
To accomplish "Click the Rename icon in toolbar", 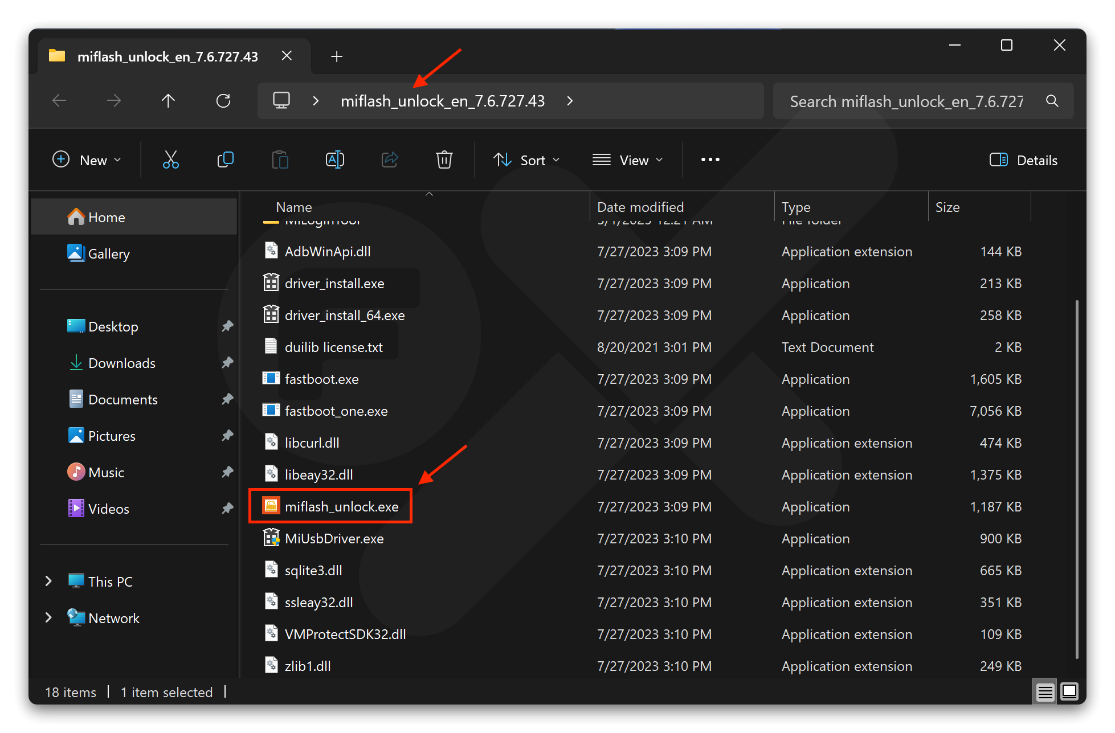I will point(334,160).
